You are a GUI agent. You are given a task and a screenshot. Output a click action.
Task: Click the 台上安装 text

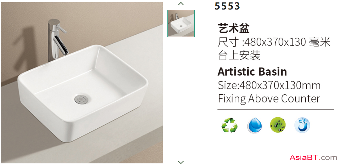[x=239, y=55]
